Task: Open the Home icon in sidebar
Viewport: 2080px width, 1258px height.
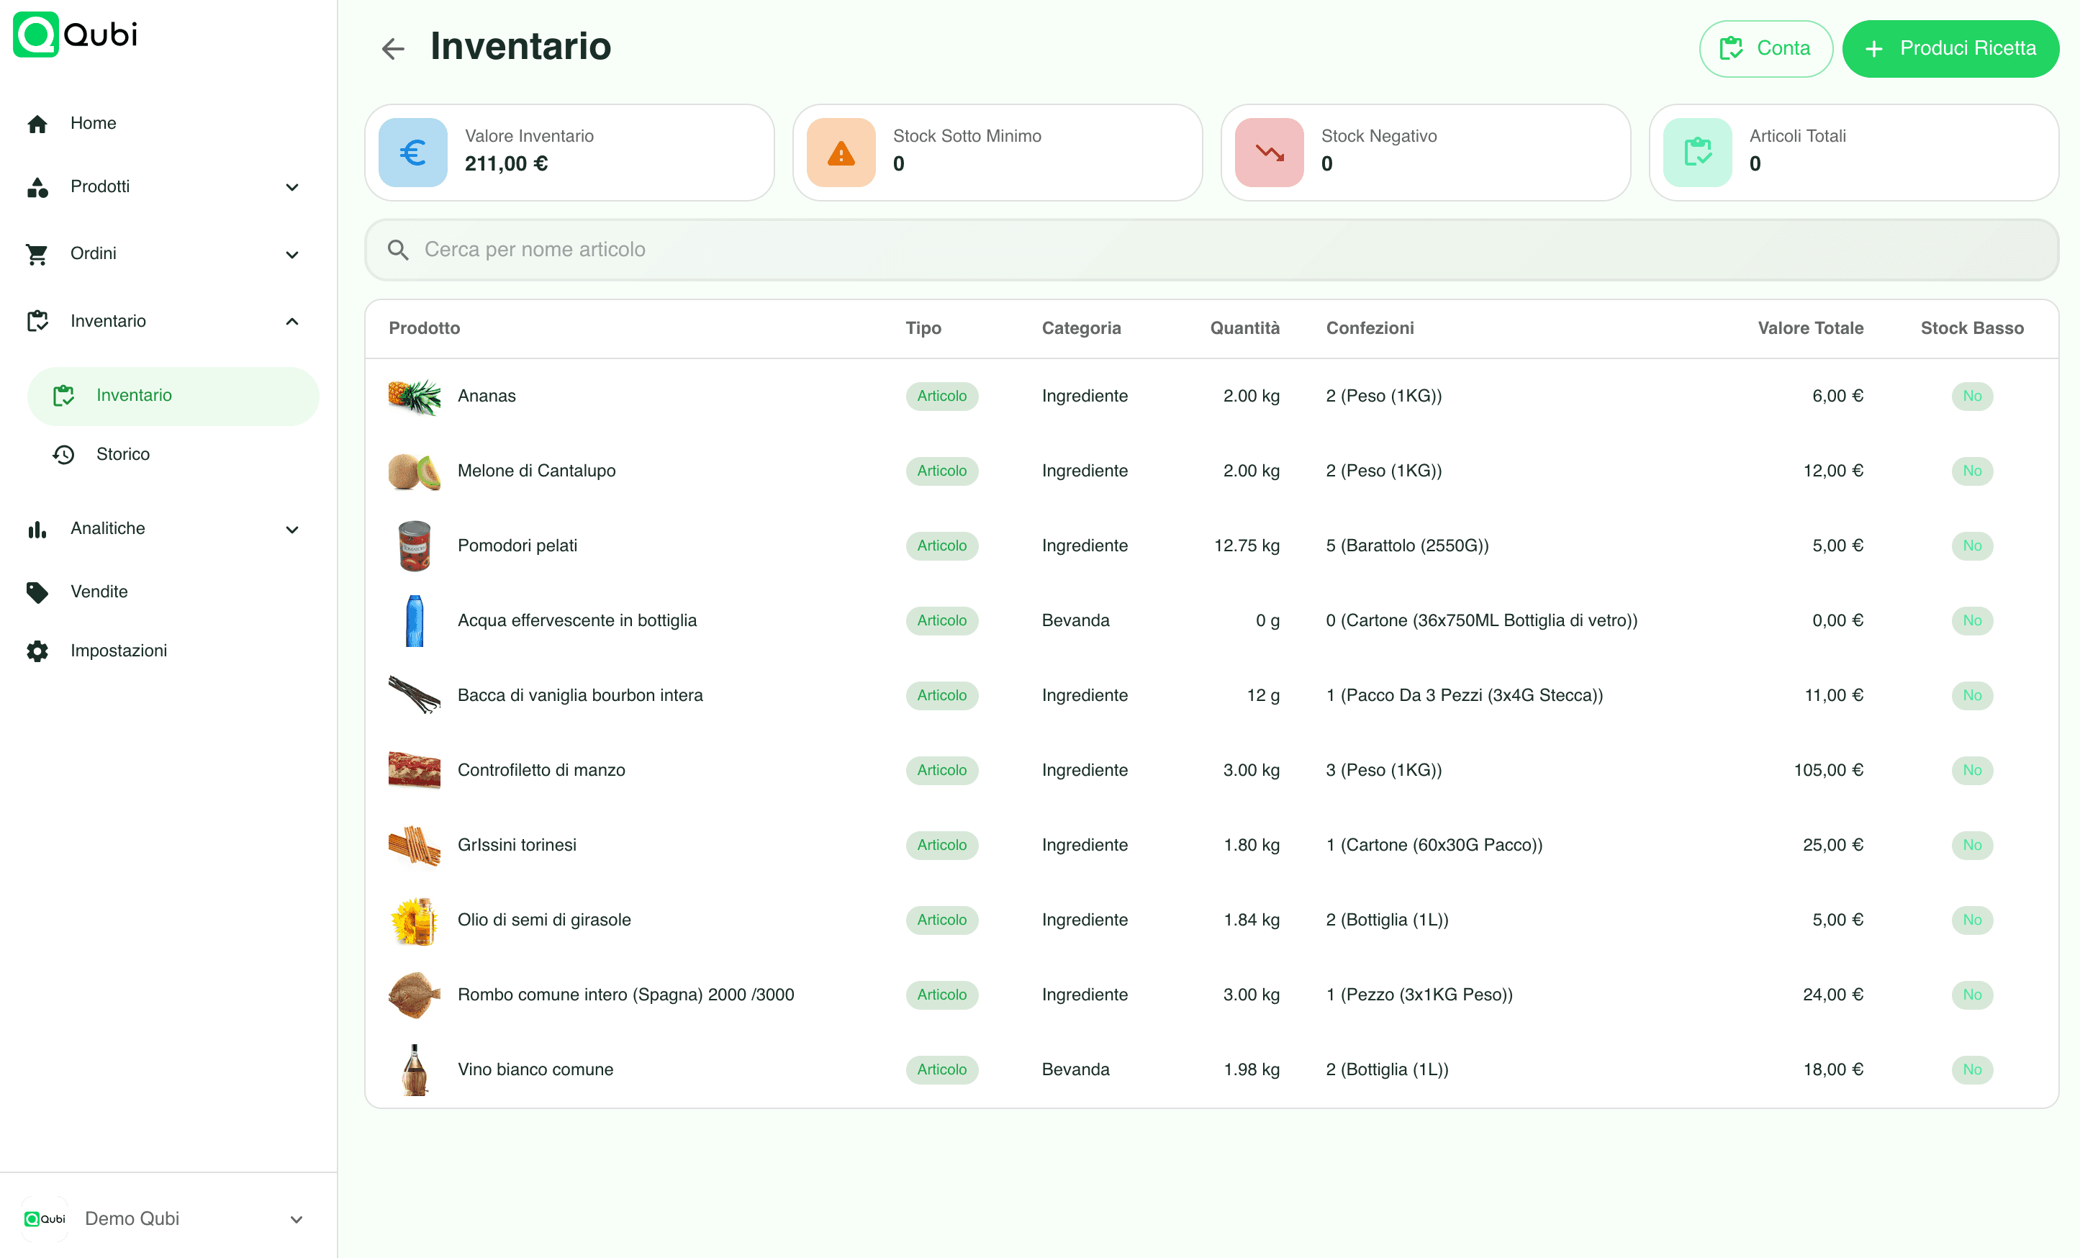Action: (37, 123)
